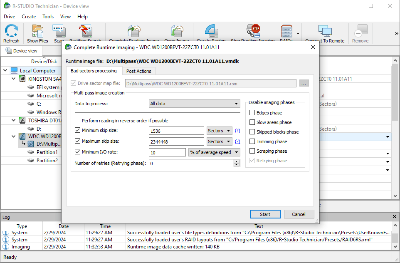Viewport: 400px width, 263px height.
Task: Click the Minimum skip size value field
Action: (176, 131)
